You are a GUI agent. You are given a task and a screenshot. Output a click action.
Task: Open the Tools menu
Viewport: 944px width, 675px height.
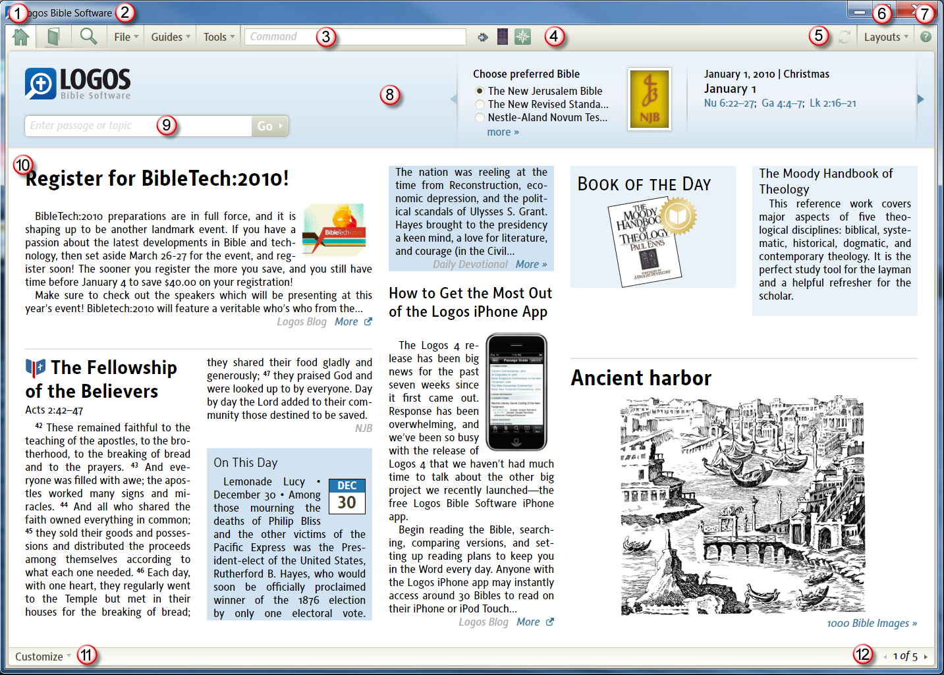[219, 37]
